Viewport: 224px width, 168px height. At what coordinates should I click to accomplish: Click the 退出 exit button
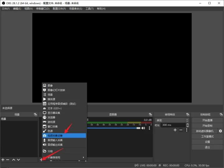(x=207, y=147)
